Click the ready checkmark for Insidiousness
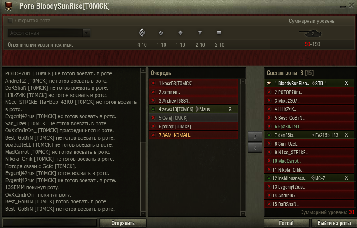 (x=269, y=178)
